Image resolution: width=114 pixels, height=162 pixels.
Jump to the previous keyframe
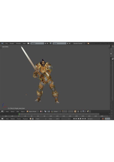[x=76, y=119]
